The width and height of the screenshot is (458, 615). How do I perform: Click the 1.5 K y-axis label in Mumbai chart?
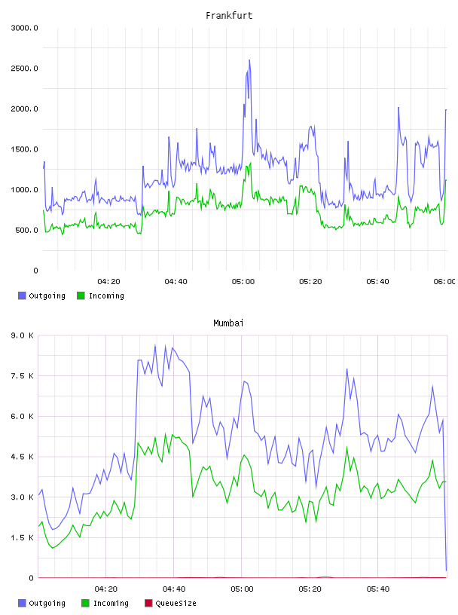(x=23, y=537)
